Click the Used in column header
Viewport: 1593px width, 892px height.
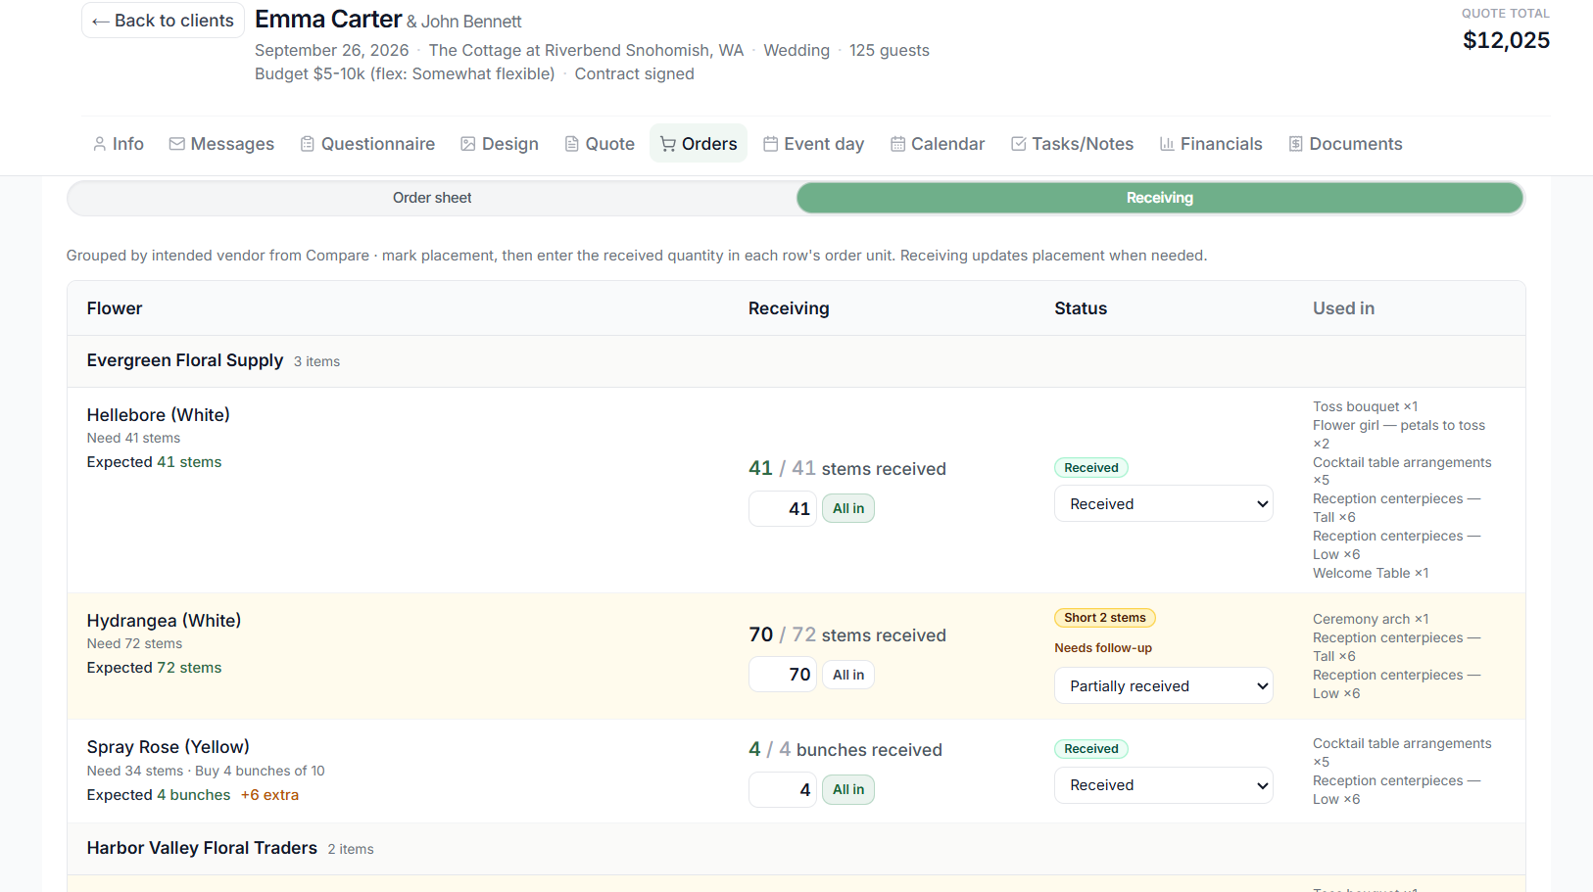(x=1343, y=308)
